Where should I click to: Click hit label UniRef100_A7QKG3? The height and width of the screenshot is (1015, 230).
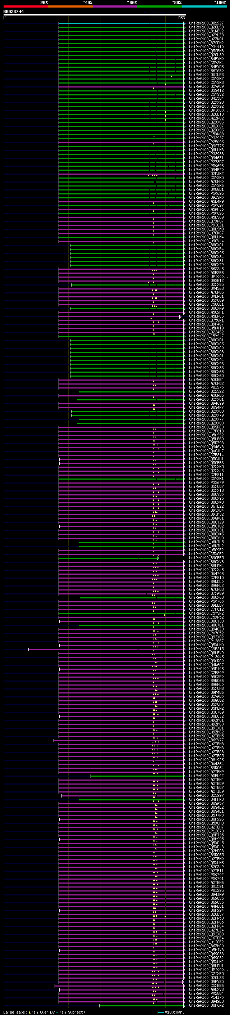(206, 590)
